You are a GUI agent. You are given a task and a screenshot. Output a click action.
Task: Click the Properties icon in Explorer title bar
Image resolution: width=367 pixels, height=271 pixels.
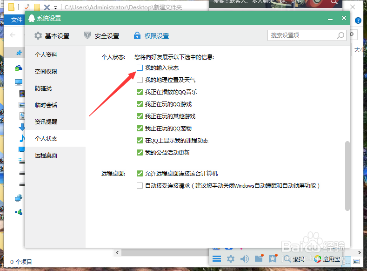pos(27,7)
